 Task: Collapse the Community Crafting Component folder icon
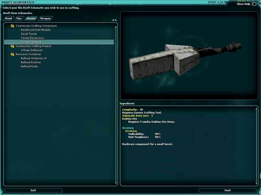coord(12,26)
